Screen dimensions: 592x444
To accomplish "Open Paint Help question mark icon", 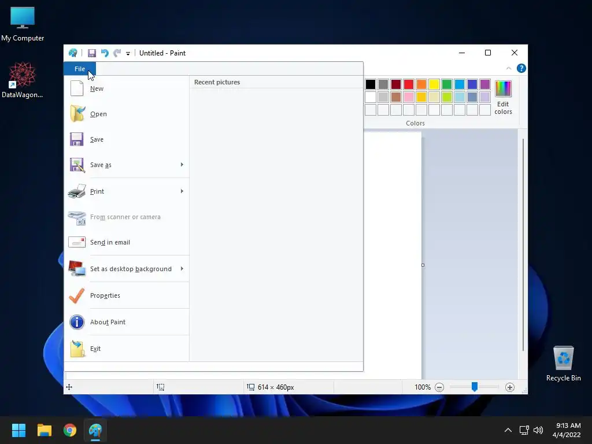I will 521,68.
